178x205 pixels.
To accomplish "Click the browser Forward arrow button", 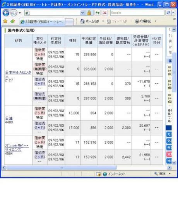I will [x=14, y=13].
